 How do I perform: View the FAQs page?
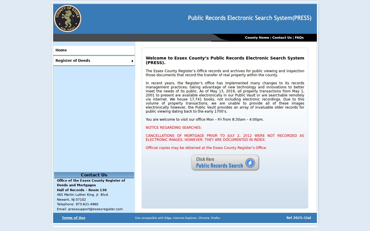point(299,38)
